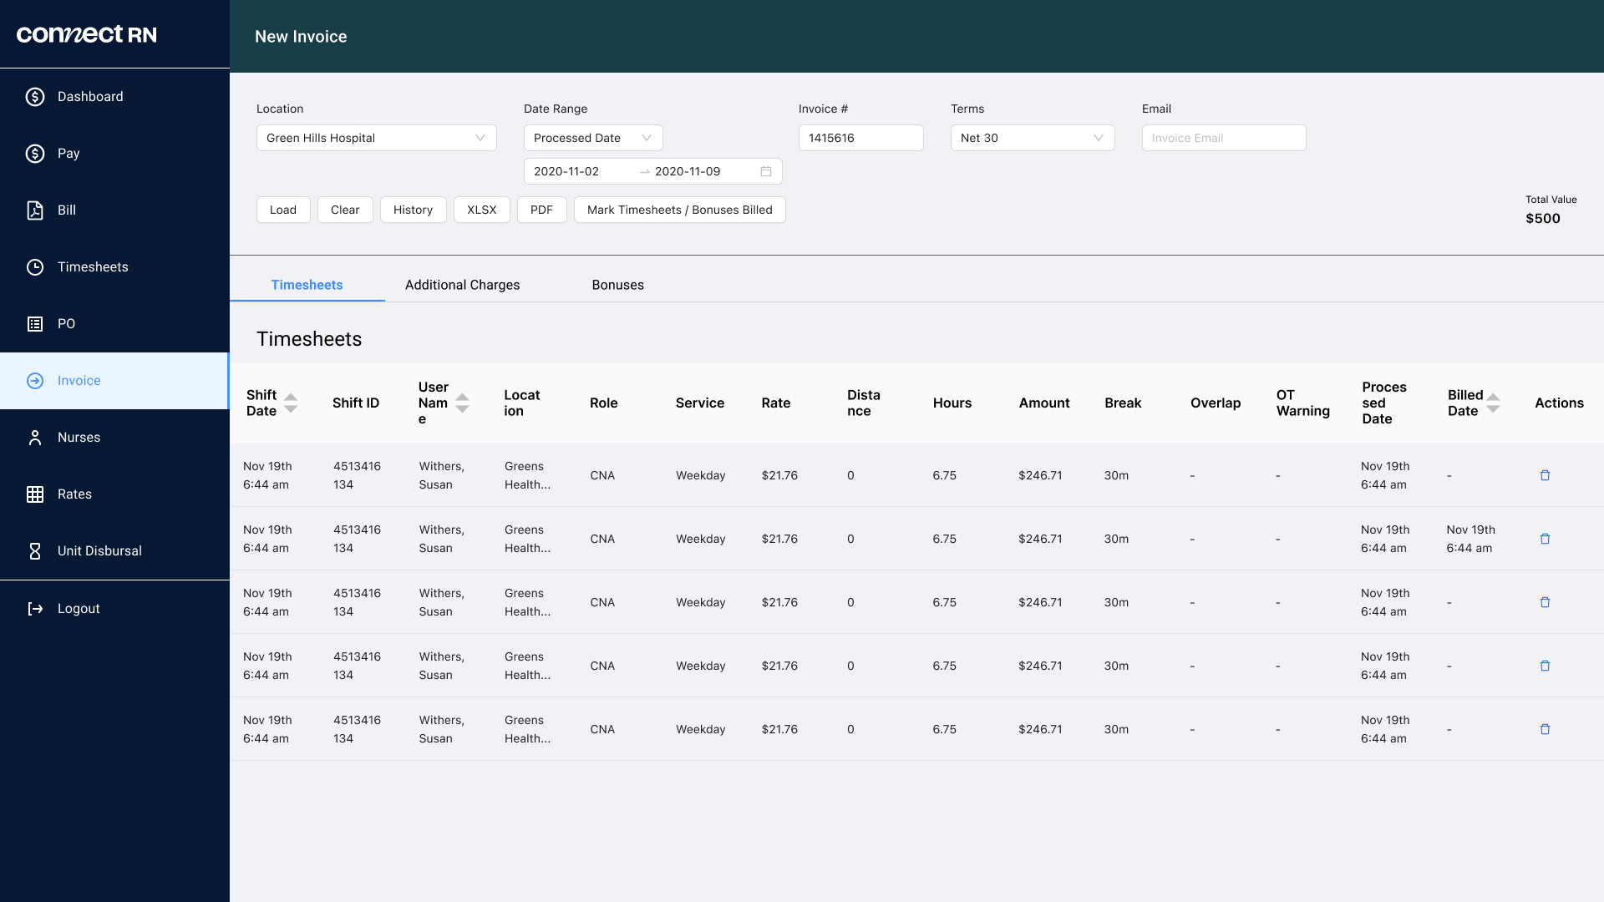Click the PO list icon
This screenshot has height=902, width=1604.
(35, 324)
